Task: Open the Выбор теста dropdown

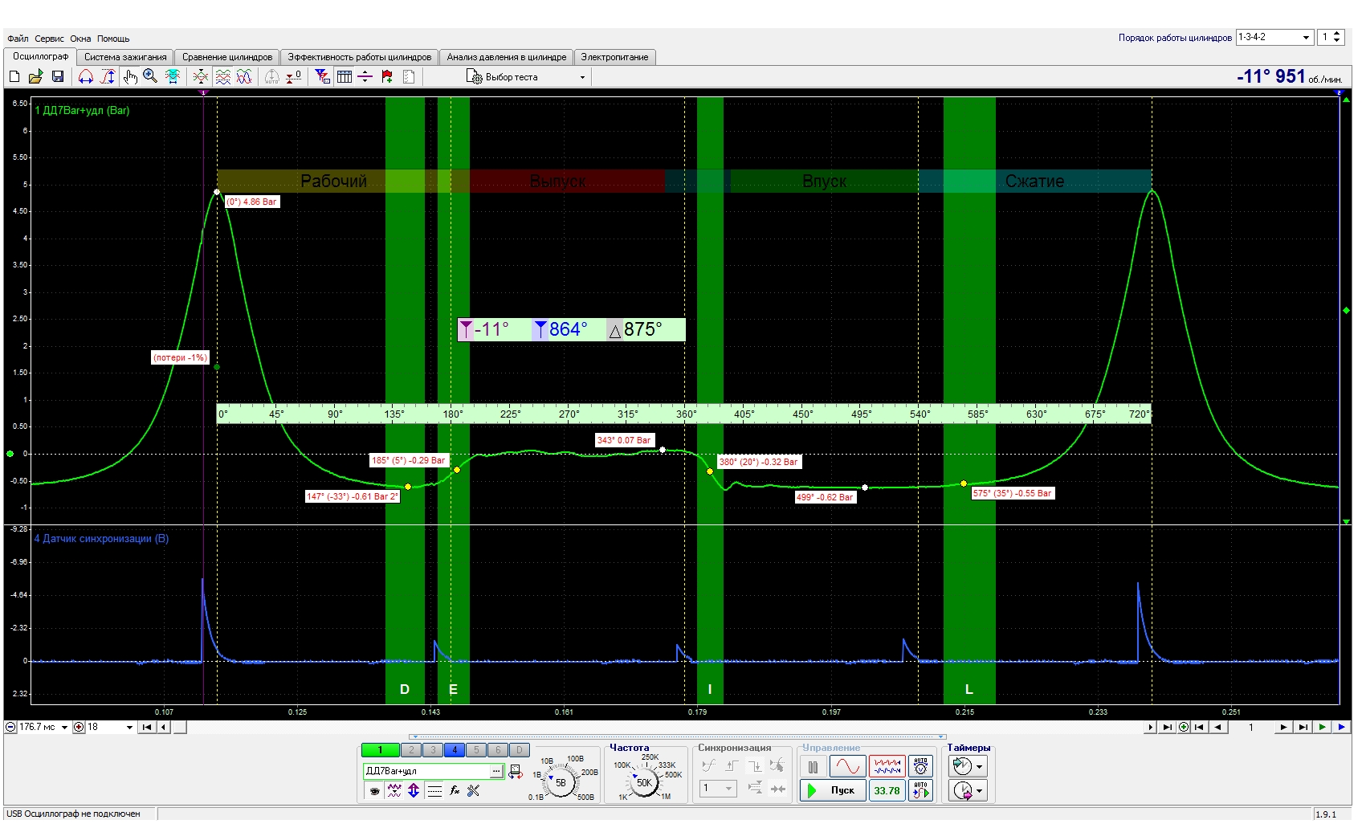Action: pos(526,77)
